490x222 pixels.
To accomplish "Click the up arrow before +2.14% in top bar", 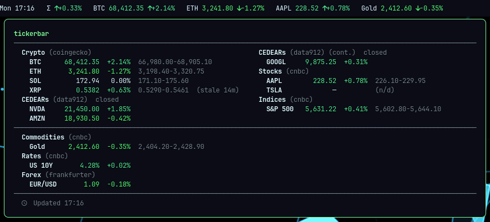I will pos(149,8).
